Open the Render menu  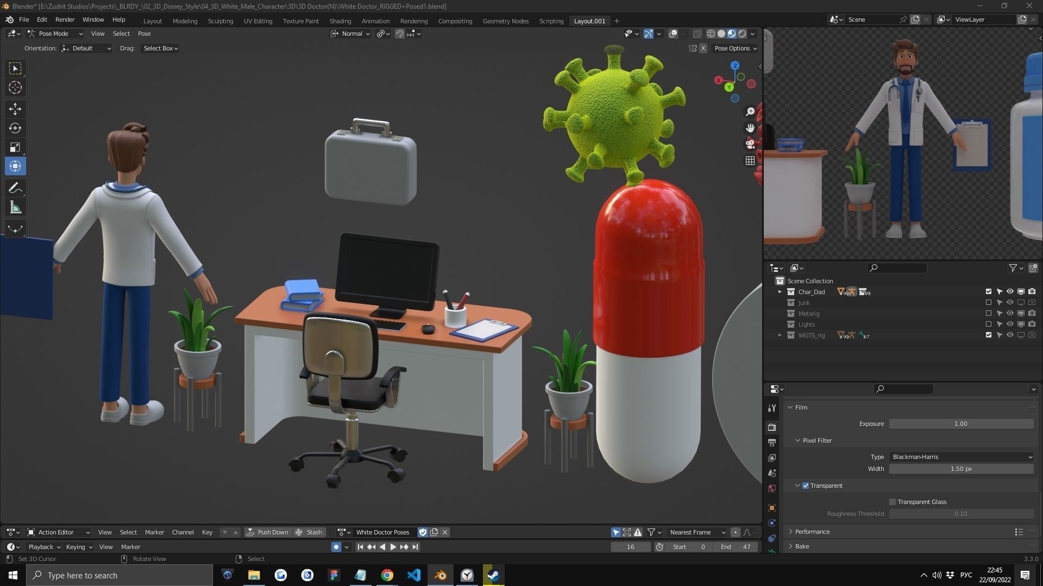pyautogui.click(x=65, y=20)
